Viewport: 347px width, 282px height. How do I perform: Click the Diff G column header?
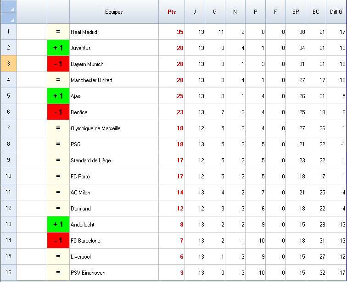pyautogui.click(x=336, y=12)
